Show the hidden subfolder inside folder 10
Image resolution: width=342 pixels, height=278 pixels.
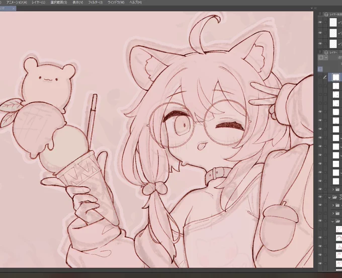coord(320,213)
